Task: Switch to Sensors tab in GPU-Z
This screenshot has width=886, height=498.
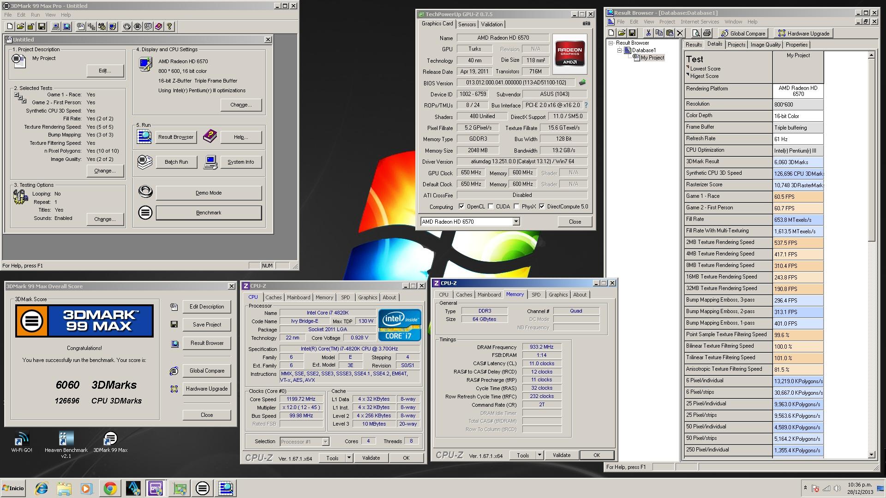Action: coord(467,24)
